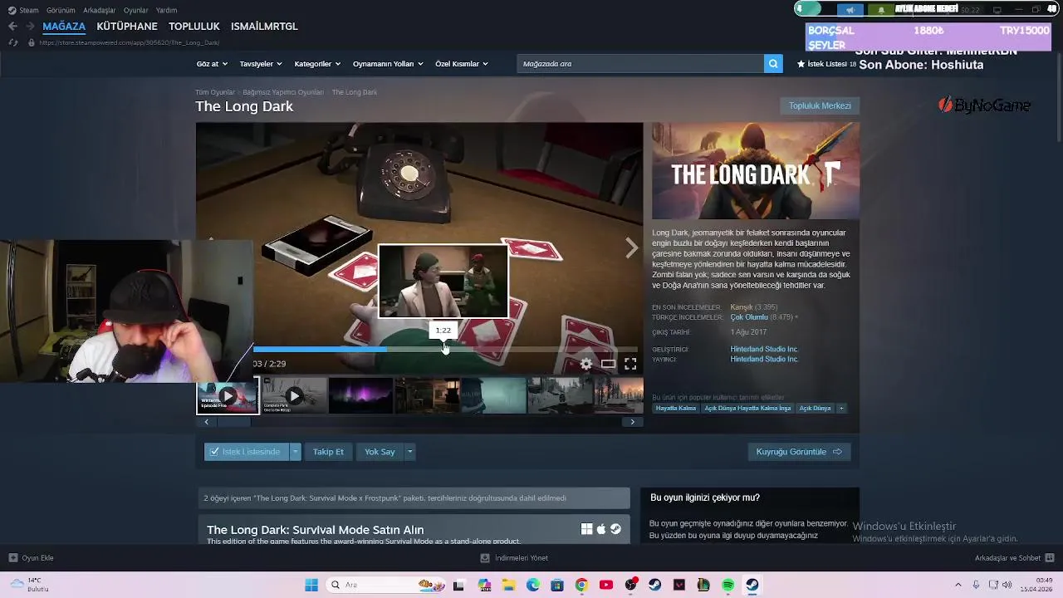Click the Yok Say button

pos(380,452)
